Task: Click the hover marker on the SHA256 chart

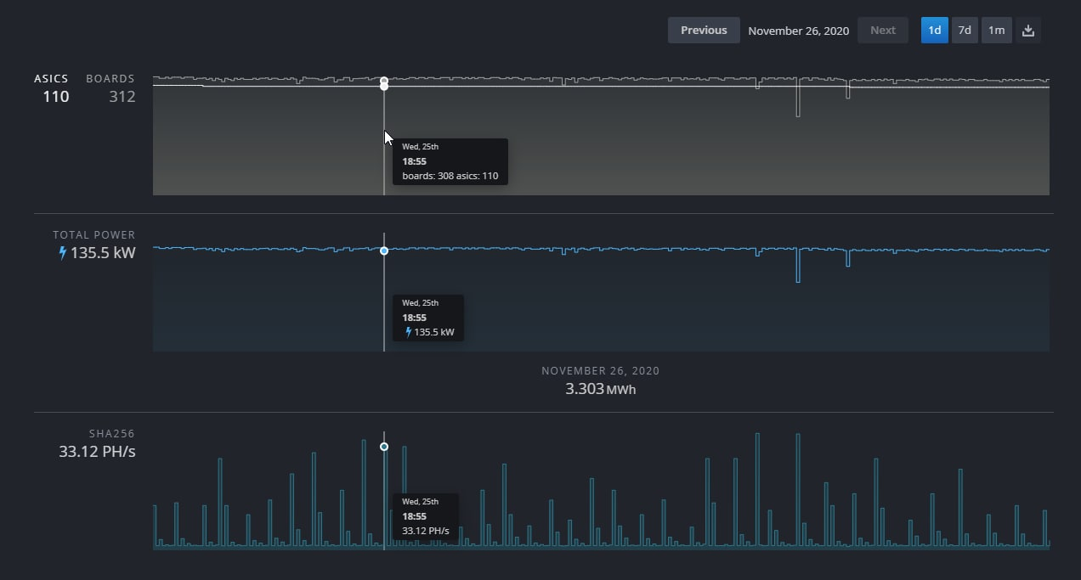Action: [384, 447]
